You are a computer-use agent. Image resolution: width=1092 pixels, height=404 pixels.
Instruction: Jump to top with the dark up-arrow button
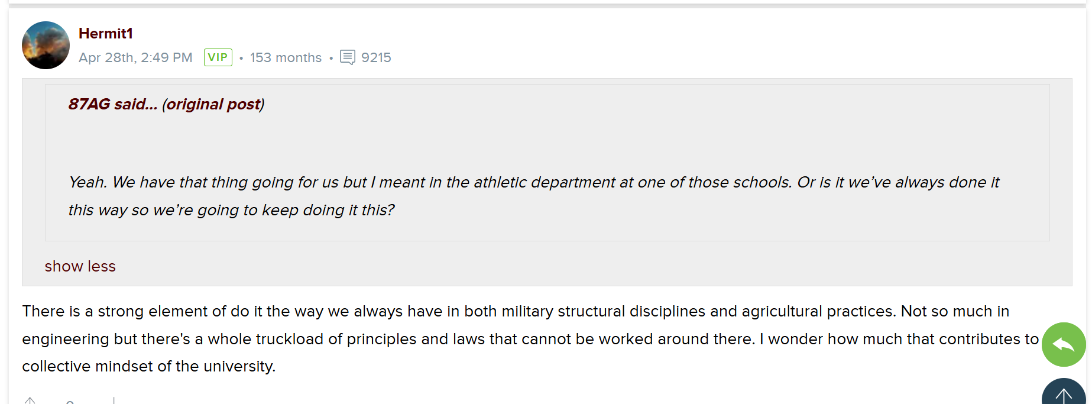tap(1064, 392)
